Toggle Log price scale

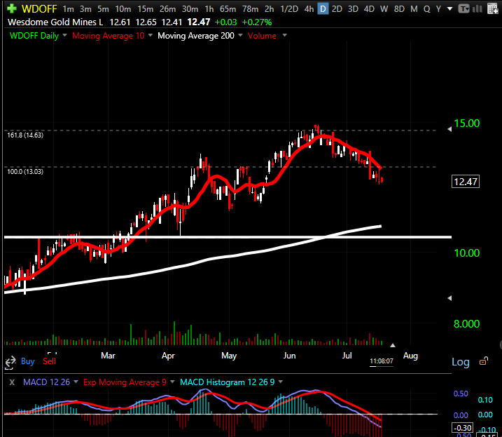(461, 362)
